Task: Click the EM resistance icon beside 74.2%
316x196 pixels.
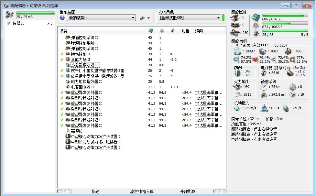Action: [236, 60]
